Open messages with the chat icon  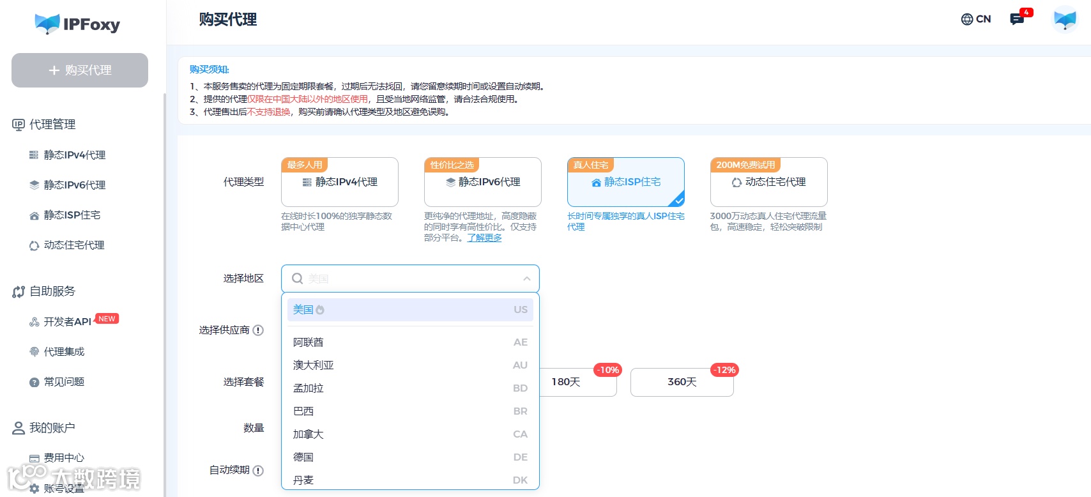1017,19
